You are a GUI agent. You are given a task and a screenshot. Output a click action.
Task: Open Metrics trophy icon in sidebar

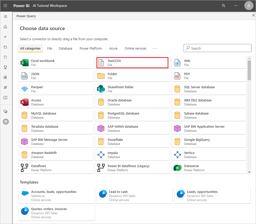tap(5, 67)
